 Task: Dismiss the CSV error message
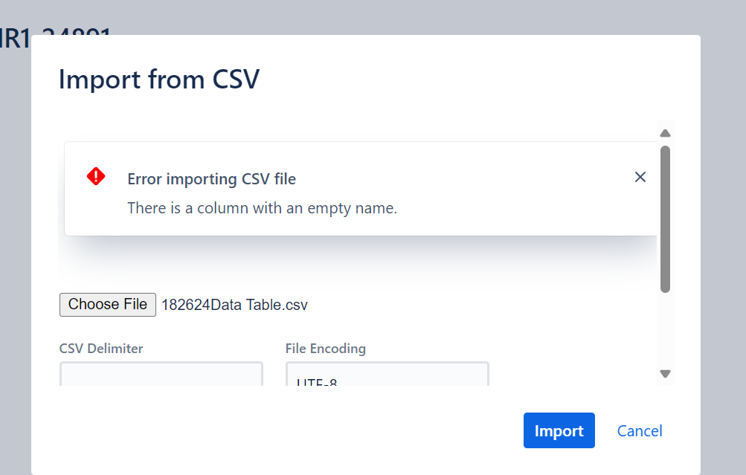tap(640, 178)
